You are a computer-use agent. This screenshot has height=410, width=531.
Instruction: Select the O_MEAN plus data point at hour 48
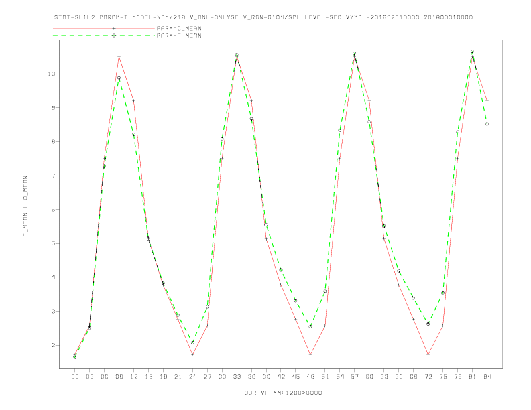pyautogui.click(x=310, y=354)
